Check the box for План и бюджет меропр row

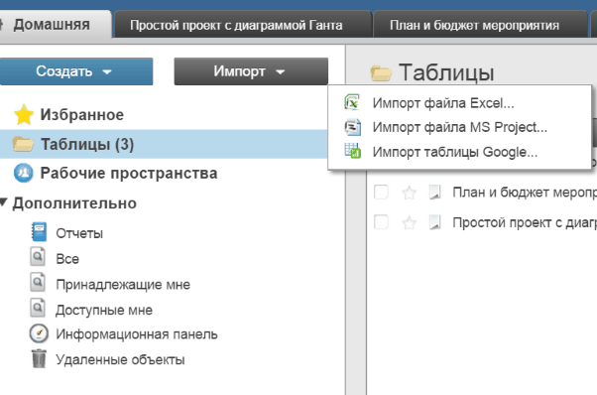coord(381,192)
